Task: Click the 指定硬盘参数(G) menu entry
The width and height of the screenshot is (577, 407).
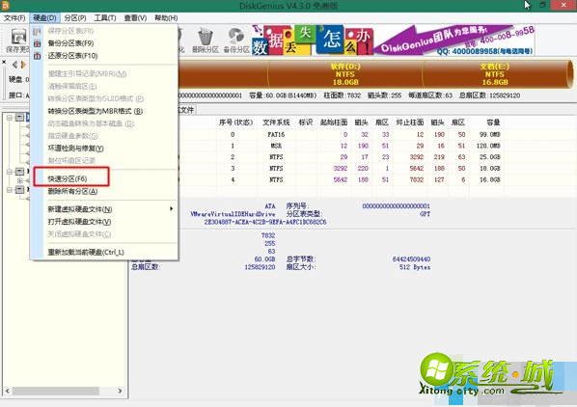Action: click(x=104, y=136)
